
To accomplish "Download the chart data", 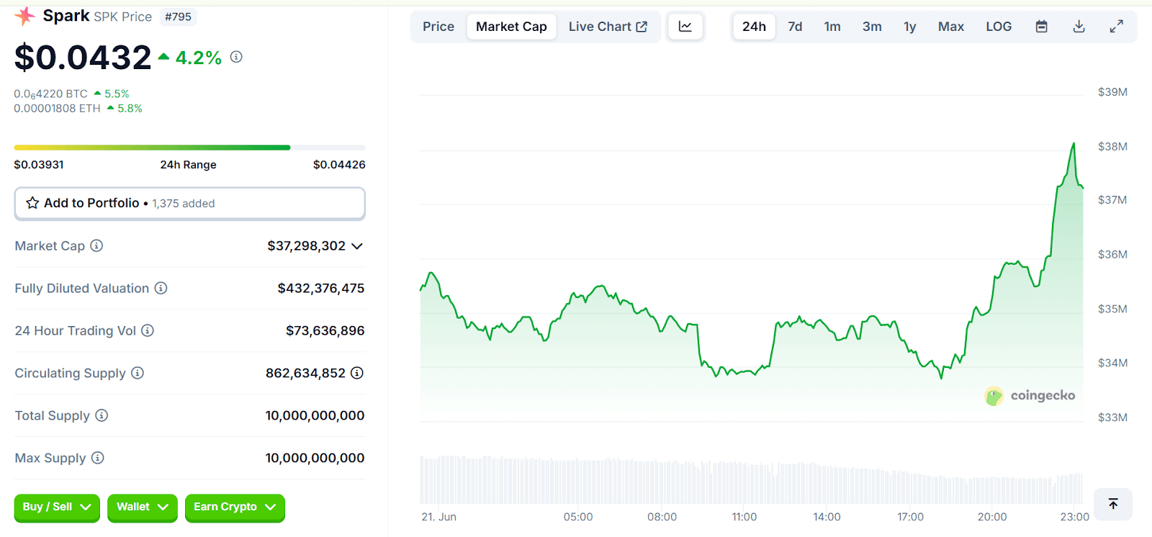I will pos(1079,27).
